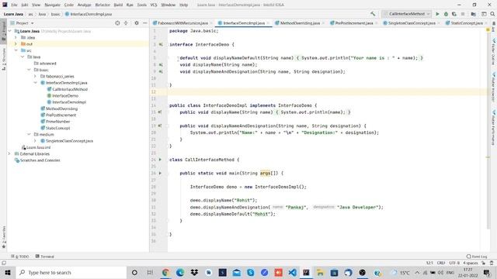Click 'basic' breadcrumb in navigation bar
The width and height of the screenshot is (497, 279).
pos(55,14)
